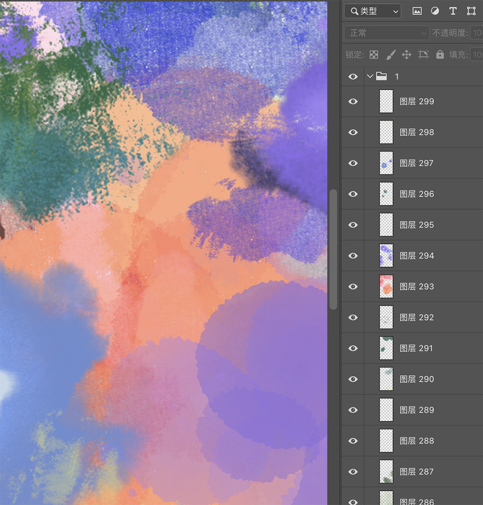This screenshot has width=483, height=505.
Task: Toggle visibility of 图层 294
Action: click(x=353, y=256)
